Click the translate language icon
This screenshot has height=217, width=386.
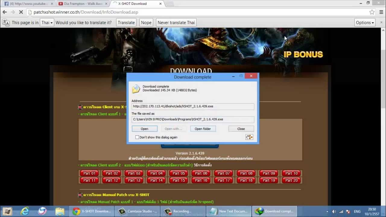pos(6,23)
